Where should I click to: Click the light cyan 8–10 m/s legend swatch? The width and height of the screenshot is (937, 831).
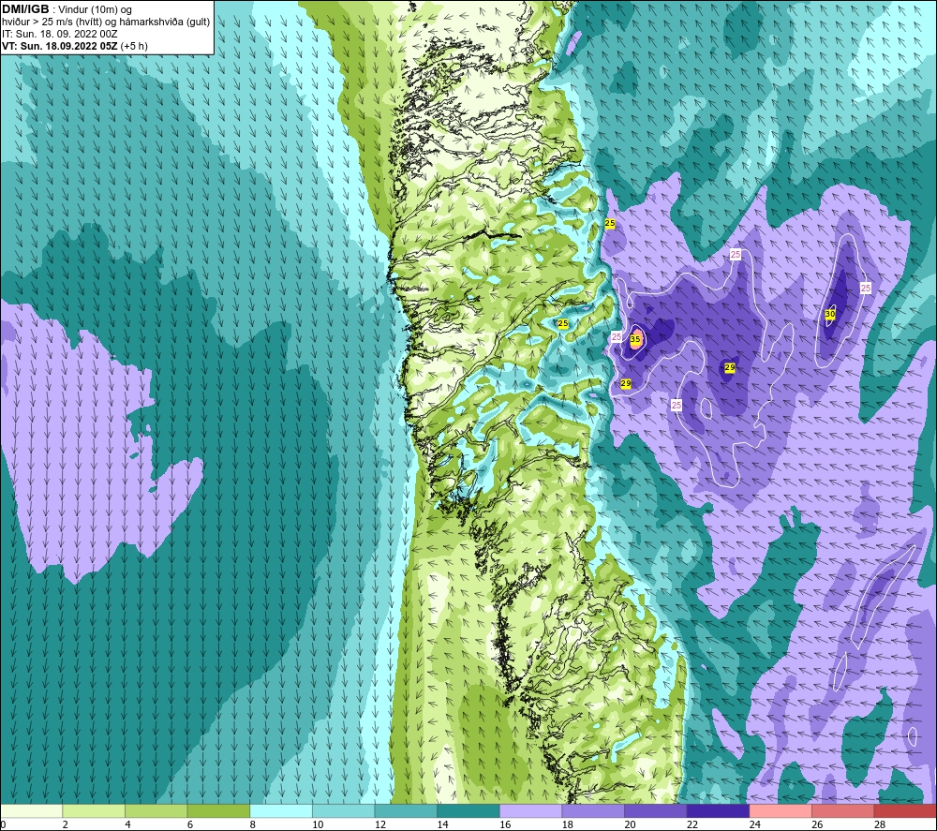[x=281, y=810]
